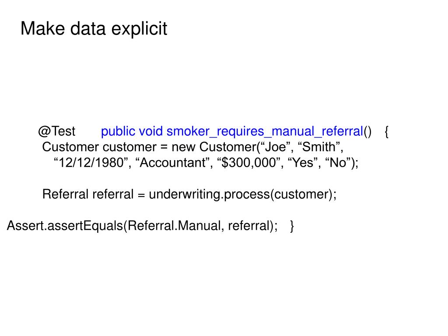Click Assert.assertEquals text
Screen dimensions: 448x336
(65, 226)
